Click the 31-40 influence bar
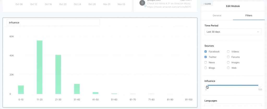This screenshot has height=109, width=267. point(77,89)
